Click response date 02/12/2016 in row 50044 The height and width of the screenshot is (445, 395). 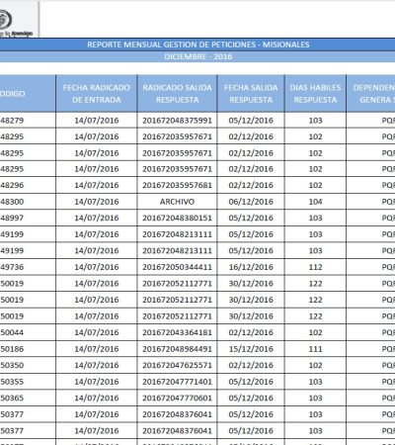pos(251,332)
